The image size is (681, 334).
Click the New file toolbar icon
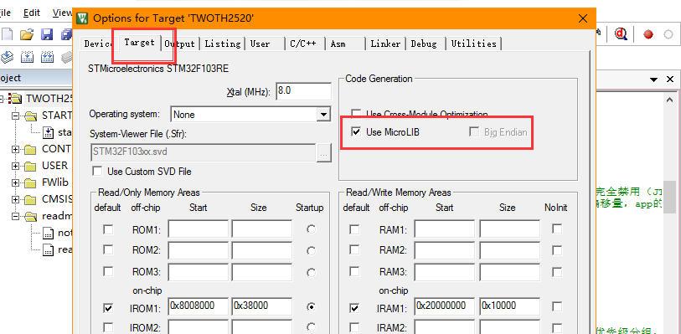[7, 34]
